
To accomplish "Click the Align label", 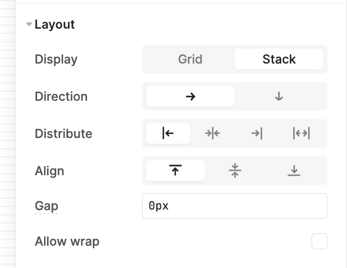I will click(x=49, y=171).
